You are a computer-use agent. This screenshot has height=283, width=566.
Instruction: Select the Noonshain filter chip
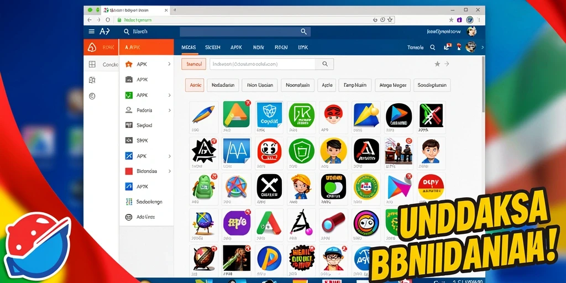point(297,85)
